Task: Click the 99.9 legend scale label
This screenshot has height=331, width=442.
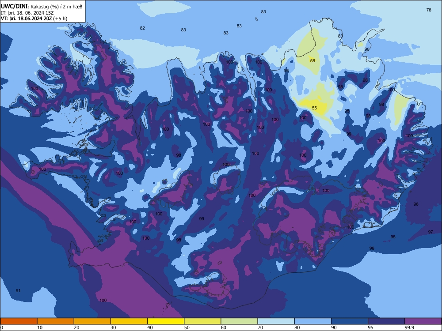Action: [x=409, y=327]
